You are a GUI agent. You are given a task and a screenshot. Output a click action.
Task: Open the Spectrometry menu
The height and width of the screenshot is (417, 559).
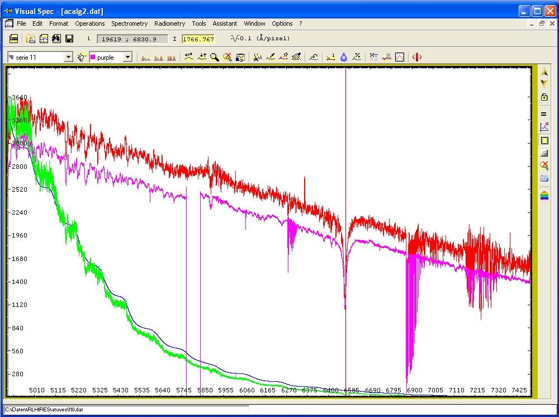tap(129, 23)
